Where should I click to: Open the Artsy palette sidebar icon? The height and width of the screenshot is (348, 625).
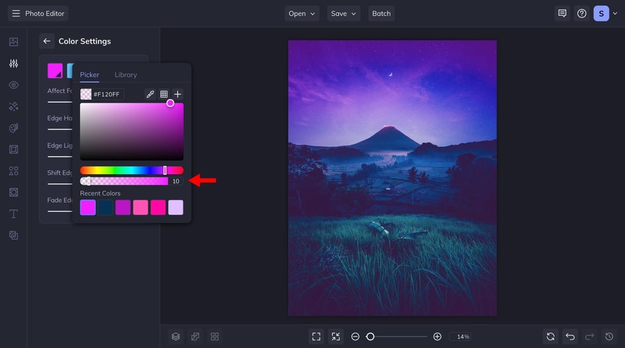tap(13, 128)
